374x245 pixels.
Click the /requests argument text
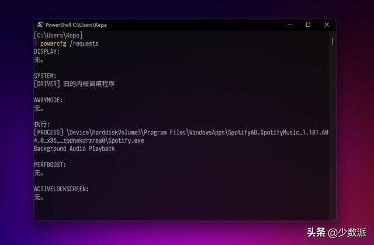pos(84,44)
